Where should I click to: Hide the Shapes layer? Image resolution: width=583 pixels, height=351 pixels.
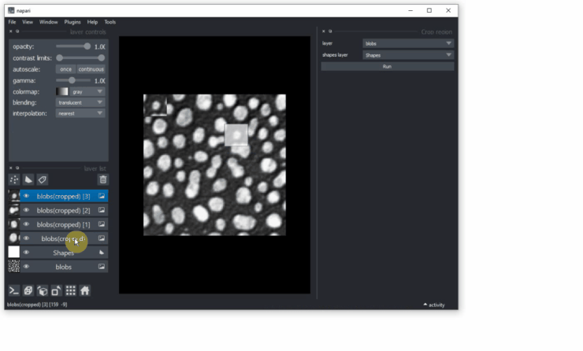pyautogui.click(x=26, y=253)
